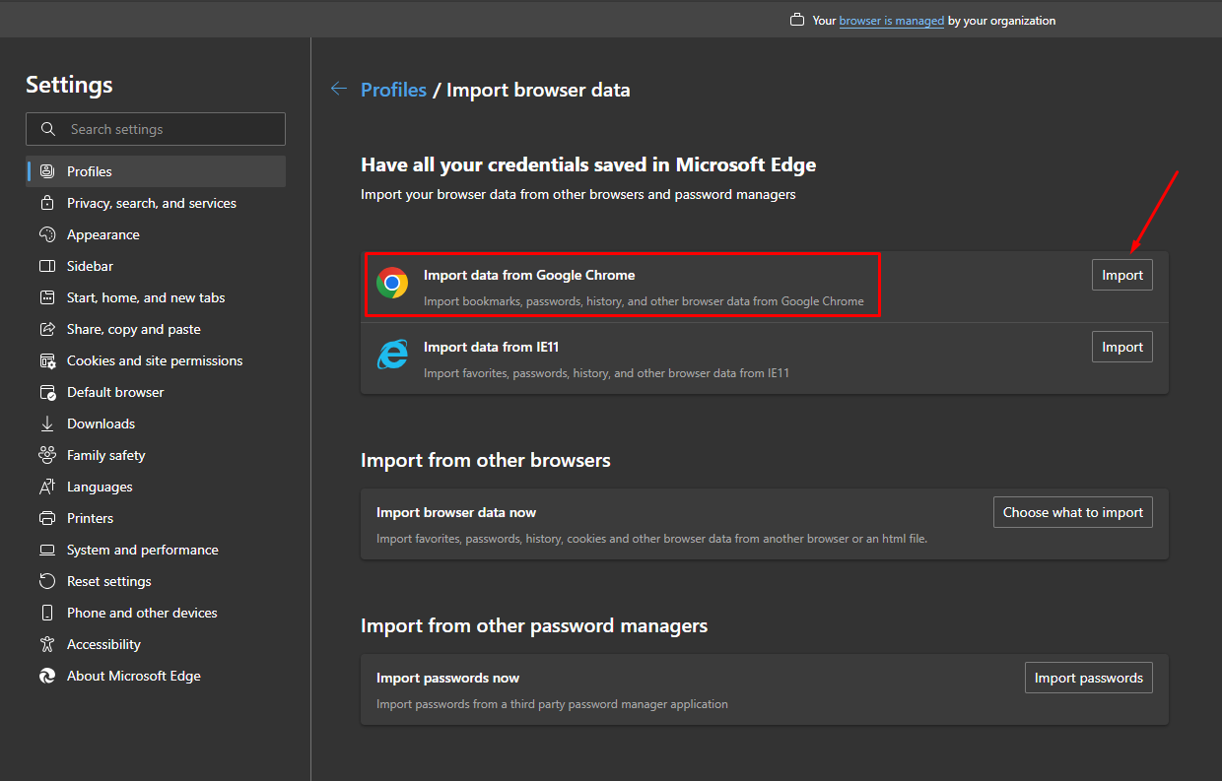This screenshot has width=1222, height=781.
Task: Click the back arrow beside Profiles breadcrumb
Action: pos(339,90)
